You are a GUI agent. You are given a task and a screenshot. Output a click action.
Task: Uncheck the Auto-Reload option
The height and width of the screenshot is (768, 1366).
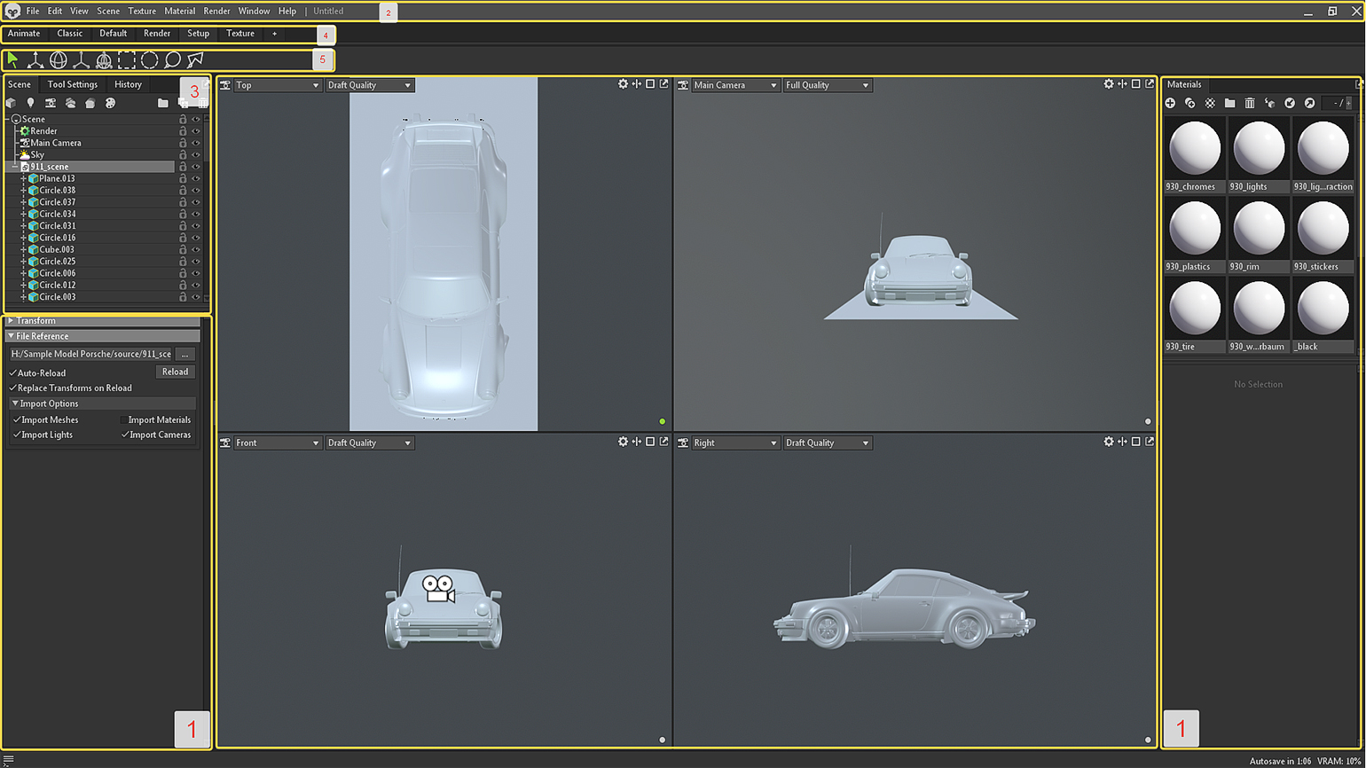[x=13, y=373]
